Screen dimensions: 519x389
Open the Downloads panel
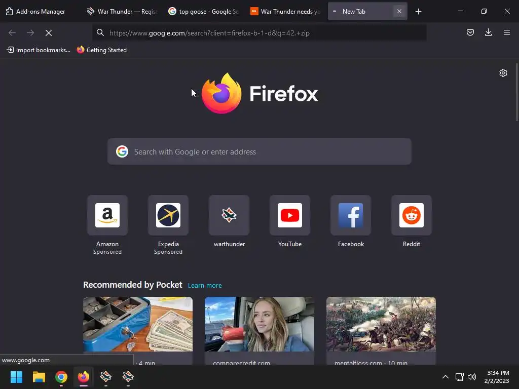[488, 32]
